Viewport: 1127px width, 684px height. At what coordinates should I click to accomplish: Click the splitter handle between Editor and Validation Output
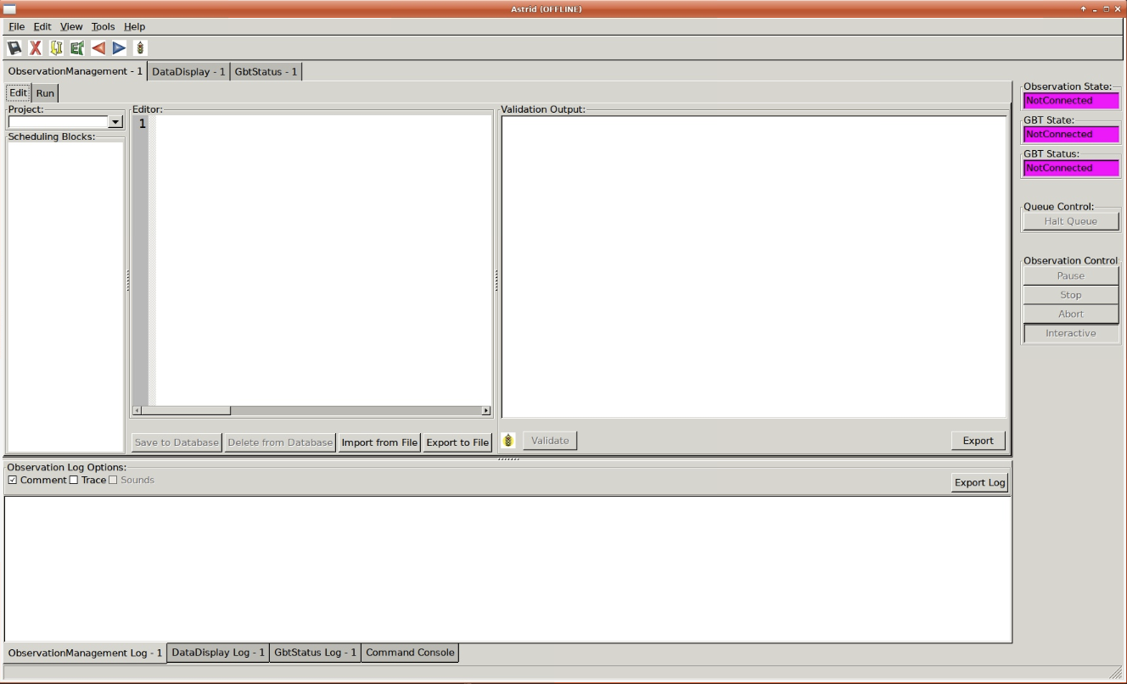(496, 280)
